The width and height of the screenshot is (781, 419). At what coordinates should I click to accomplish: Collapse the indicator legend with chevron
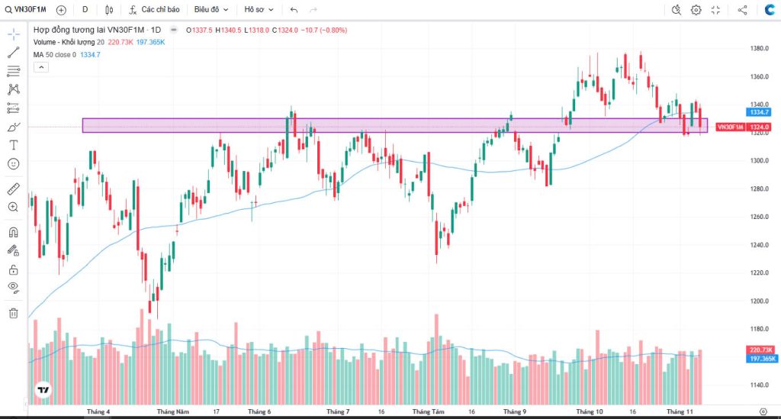[x=40, y=67]
